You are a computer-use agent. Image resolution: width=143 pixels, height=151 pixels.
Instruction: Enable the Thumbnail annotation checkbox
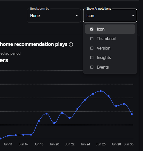click(92, 39)
